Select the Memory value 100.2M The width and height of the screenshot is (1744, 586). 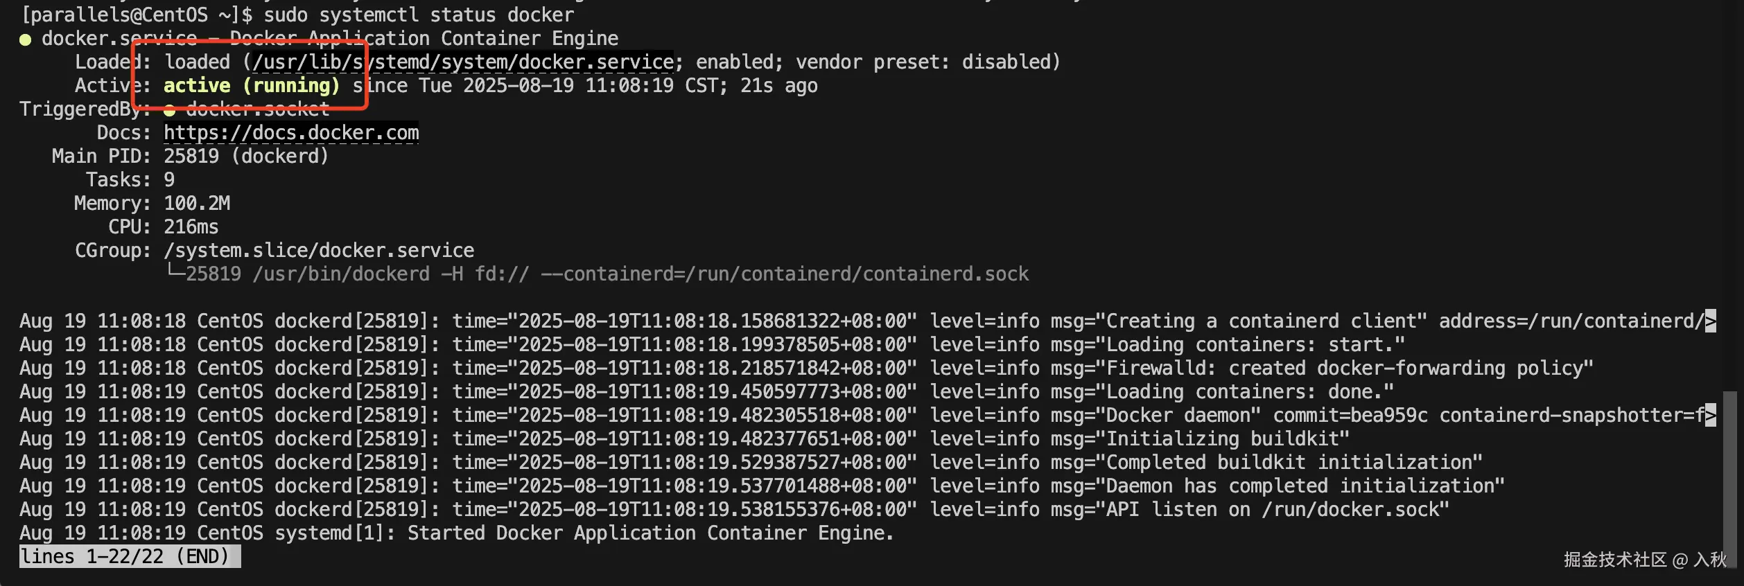tap(197, 204)
